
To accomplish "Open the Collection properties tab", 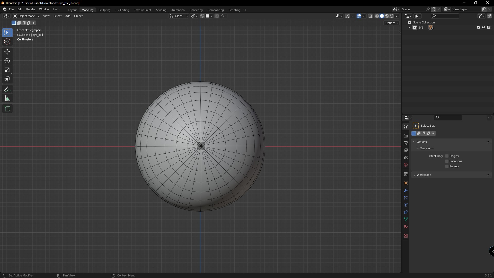I will click(x=406, y=174).
